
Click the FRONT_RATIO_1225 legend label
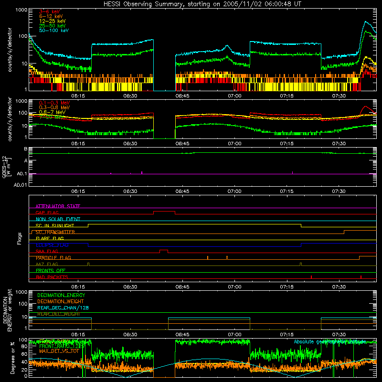62,346
